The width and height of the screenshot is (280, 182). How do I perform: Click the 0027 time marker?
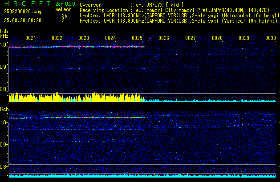[191, 38]
